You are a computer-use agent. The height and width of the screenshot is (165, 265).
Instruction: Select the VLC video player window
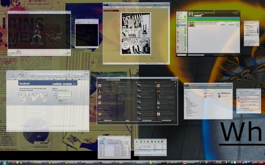pyautogui.click(x=39, y=33)
